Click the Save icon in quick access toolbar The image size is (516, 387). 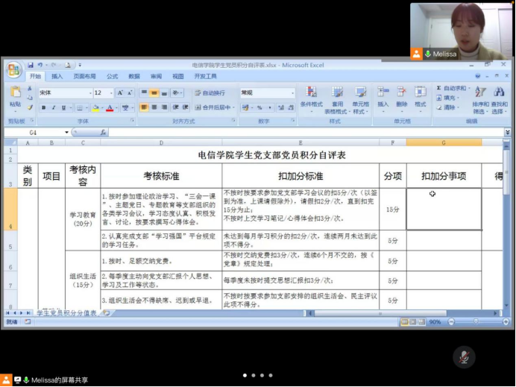31,66
